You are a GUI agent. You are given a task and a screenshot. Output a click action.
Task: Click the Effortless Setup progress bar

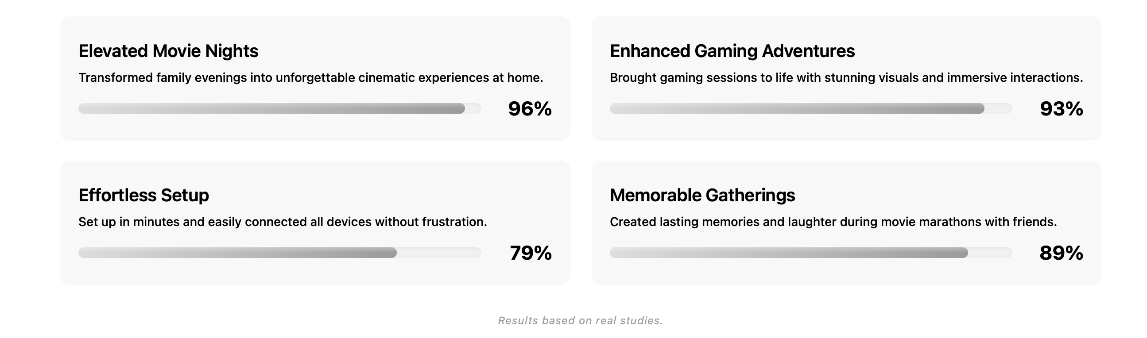[279, 253]
